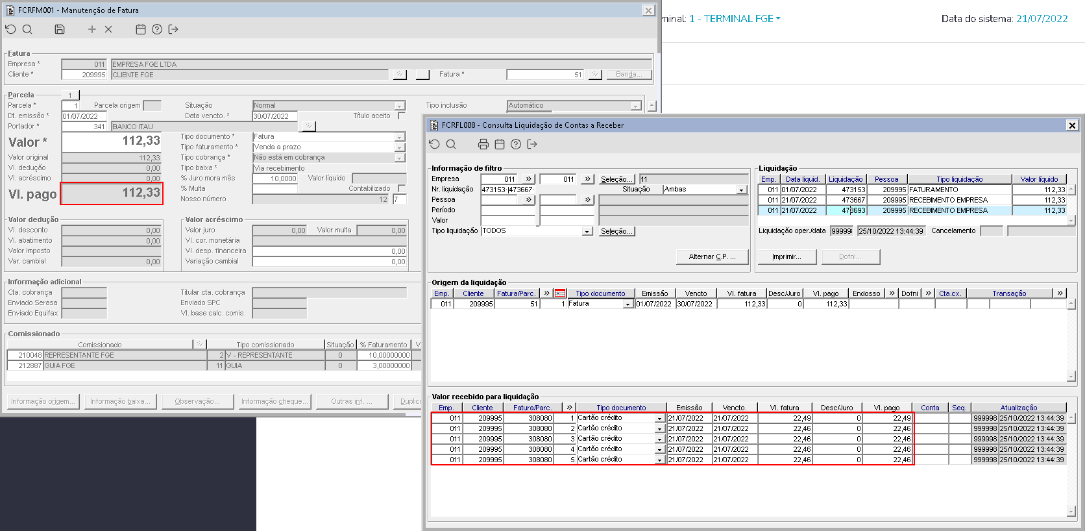Expand the Situação Ambas dropdown

coord(741,190)
